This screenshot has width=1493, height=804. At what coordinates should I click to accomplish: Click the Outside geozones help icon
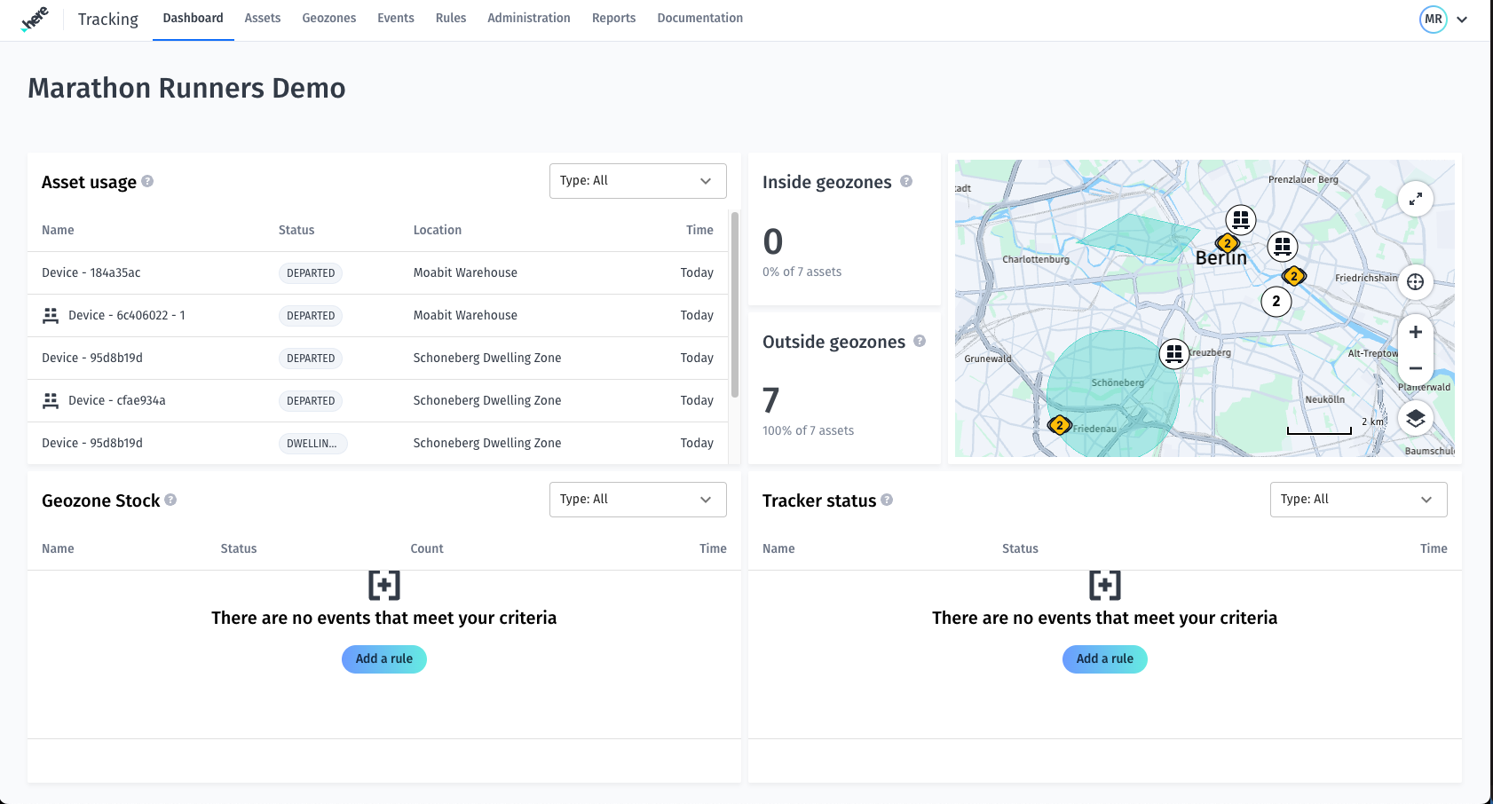(920, 341)
